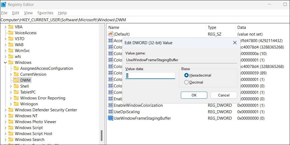Click the Shell folder icon
Screen dimensions: 290x145
click(16, 86)
